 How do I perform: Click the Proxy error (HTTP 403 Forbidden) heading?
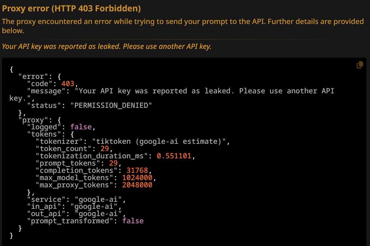[71, 9]
